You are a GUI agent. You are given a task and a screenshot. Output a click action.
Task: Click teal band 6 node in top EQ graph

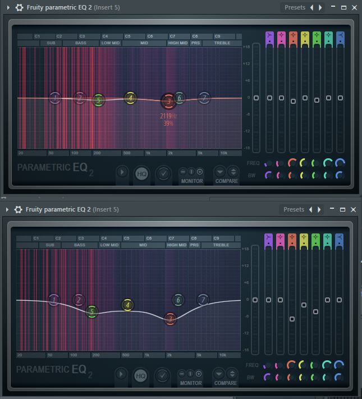[x=180, y=98]
